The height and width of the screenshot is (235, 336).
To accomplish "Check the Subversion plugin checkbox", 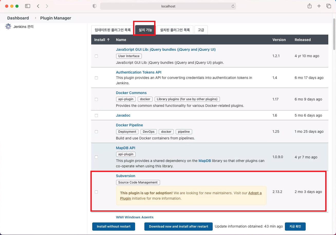I will pos(96,192).
